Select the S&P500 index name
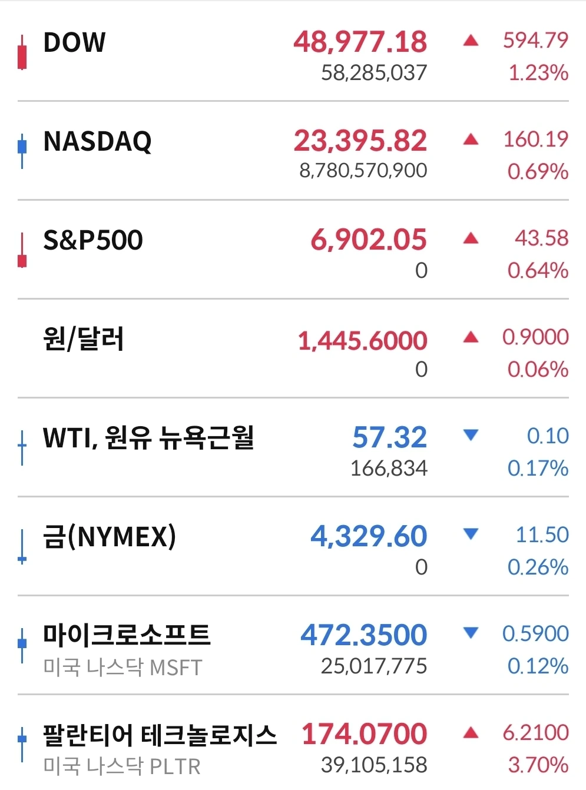This screenshot has width=586, height=790. 93,240
